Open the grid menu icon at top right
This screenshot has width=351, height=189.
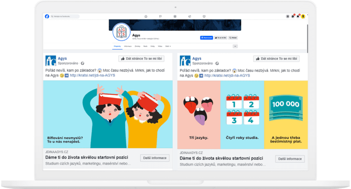click(287, 16)
